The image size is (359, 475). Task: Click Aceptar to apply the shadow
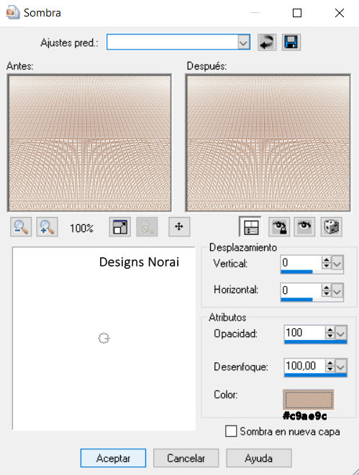pyautogui.click(x=113, y=458)
